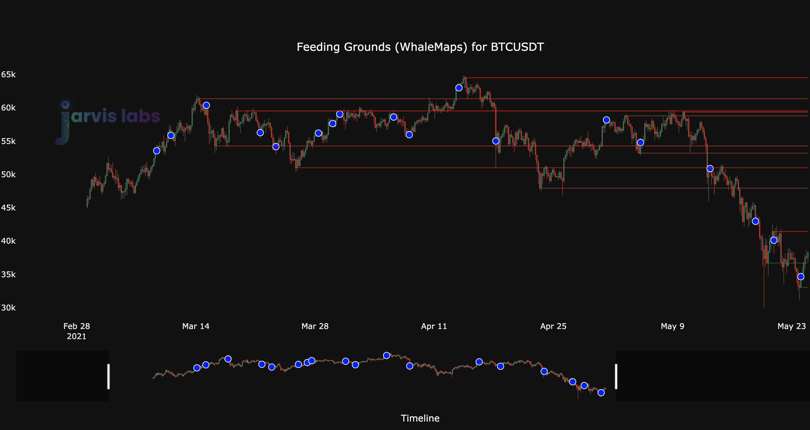Click the Timeline axis title

pyautogui.click(x=420, y=418)
